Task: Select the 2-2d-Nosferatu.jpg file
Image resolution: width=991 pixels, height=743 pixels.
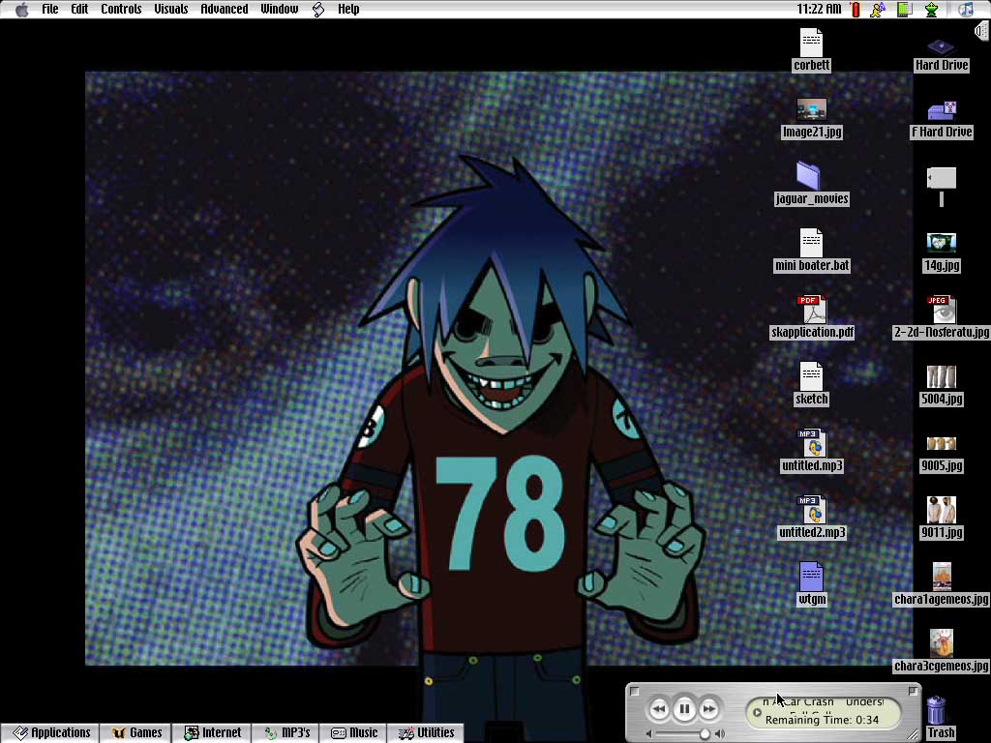Action: click(x=941, y=310)
